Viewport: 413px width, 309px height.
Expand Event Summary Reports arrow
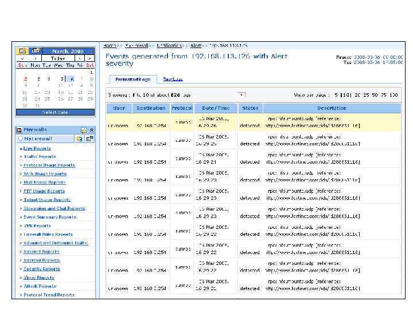pos(21,217)
